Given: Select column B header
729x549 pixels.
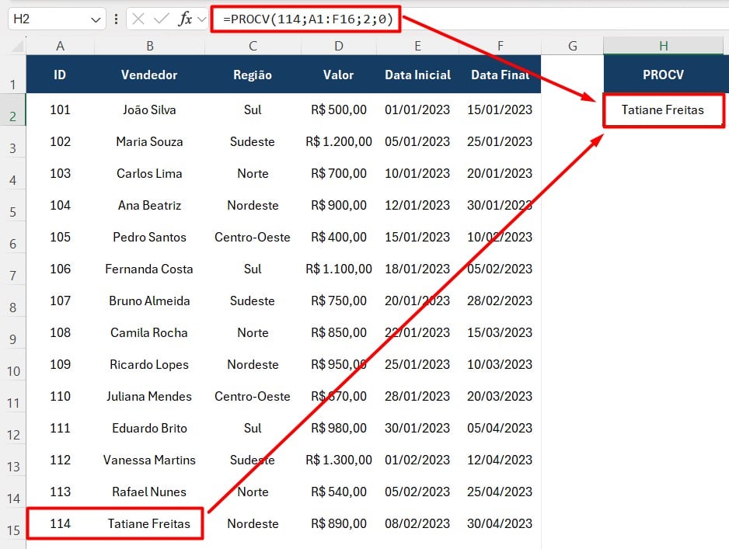Looking at the screenshot, I should pos(149,46).
